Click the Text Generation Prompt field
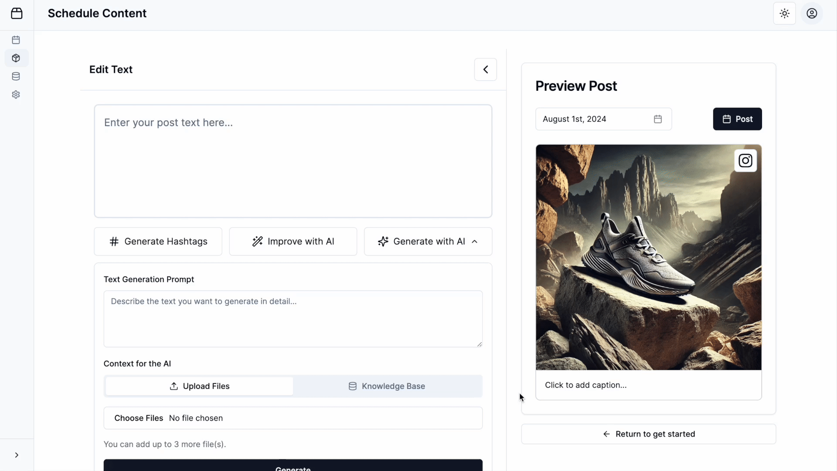Viewport: 837px width, 471px height. click(293, 319)
